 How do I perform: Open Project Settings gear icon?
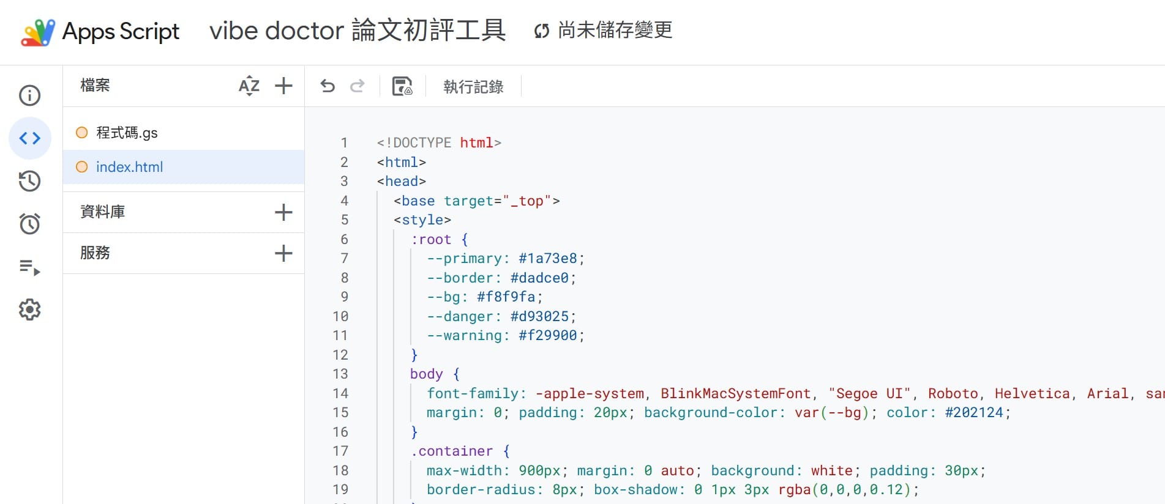pos(29,309)
